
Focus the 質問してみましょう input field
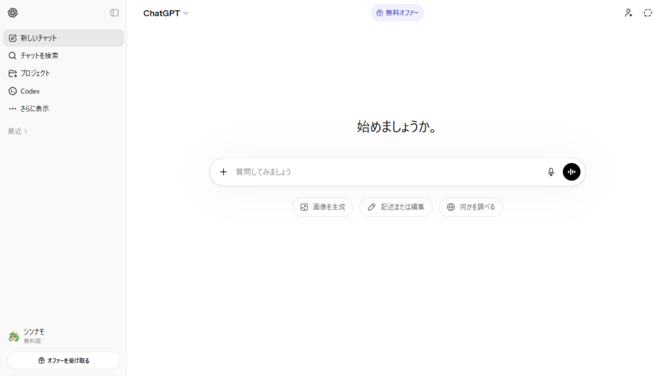(x=385, y=172)
